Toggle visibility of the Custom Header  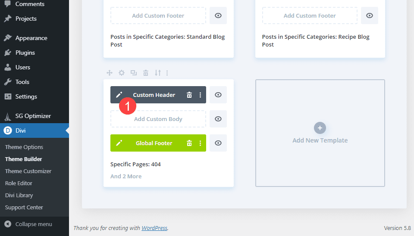pyautogui.click(x=218, y=95)
